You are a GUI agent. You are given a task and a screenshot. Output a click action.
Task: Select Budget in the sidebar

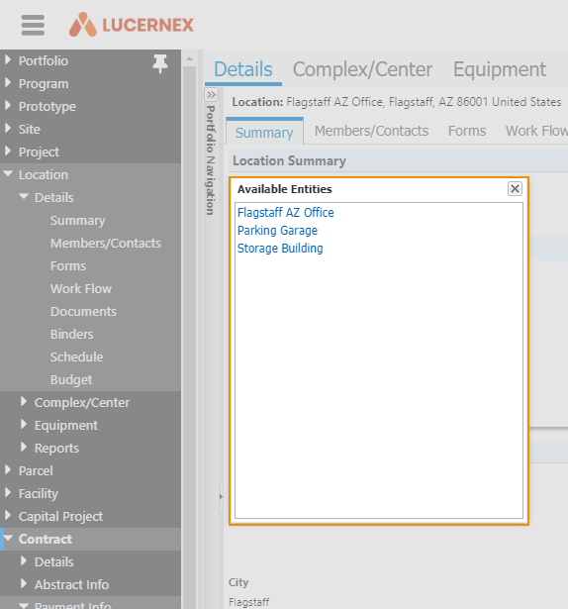(71, 380)
